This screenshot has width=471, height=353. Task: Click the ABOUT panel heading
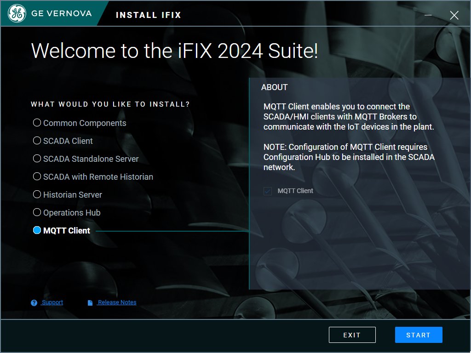(x=274, y=87)
